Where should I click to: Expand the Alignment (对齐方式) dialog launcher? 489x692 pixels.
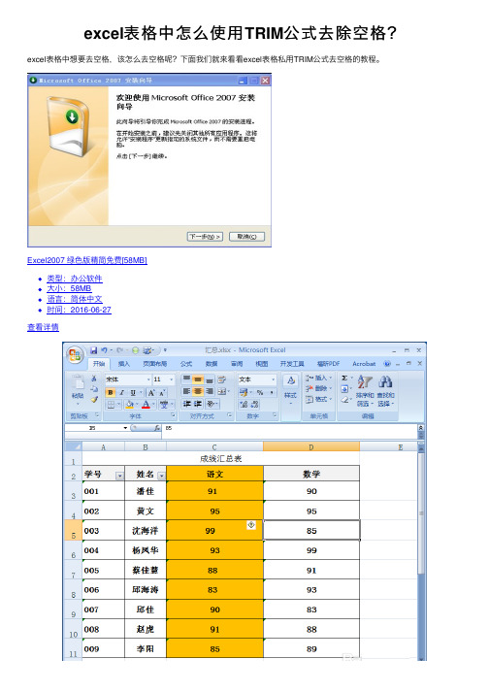coord(230,415)
